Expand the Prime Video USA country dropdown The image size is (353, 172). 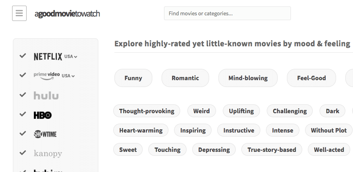[69, 76]
